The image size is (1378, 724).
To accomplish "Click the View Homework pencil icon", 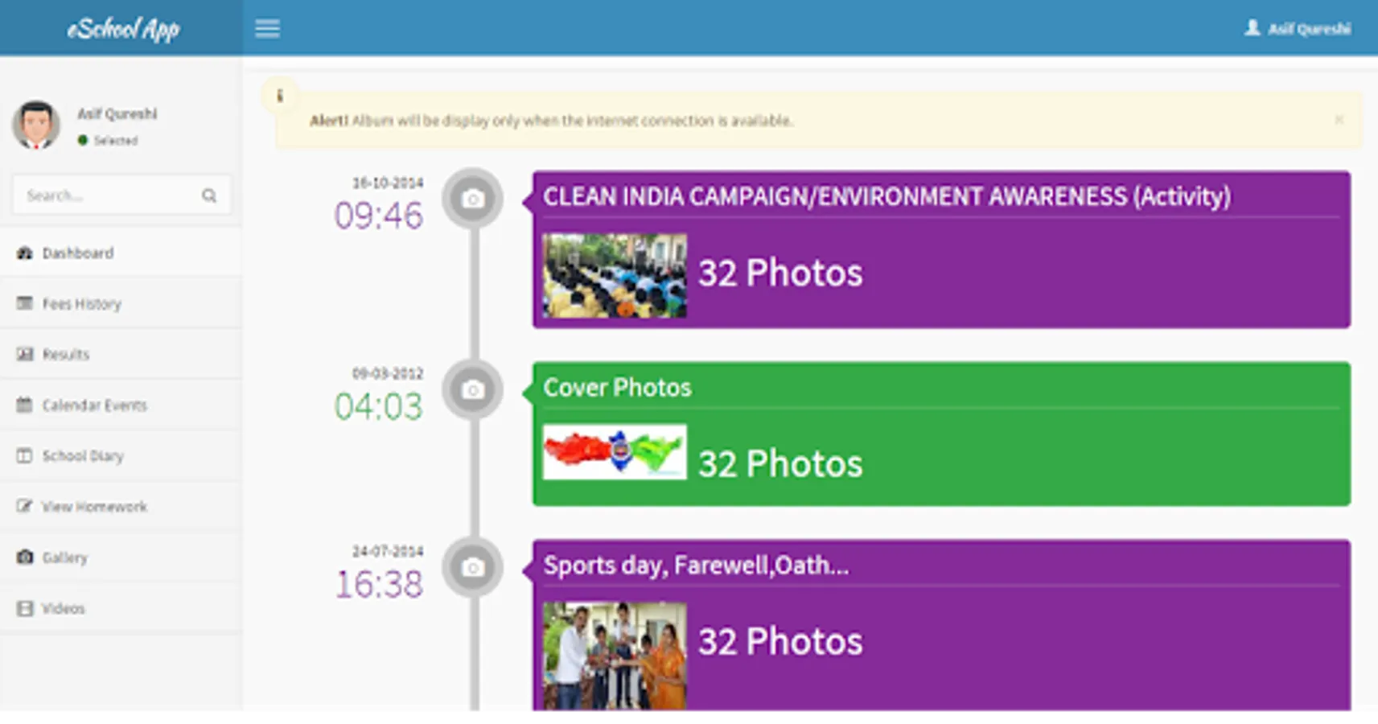I will (23, 506).
